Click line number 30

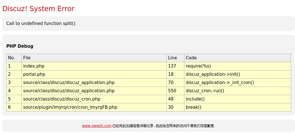[175, 107]
